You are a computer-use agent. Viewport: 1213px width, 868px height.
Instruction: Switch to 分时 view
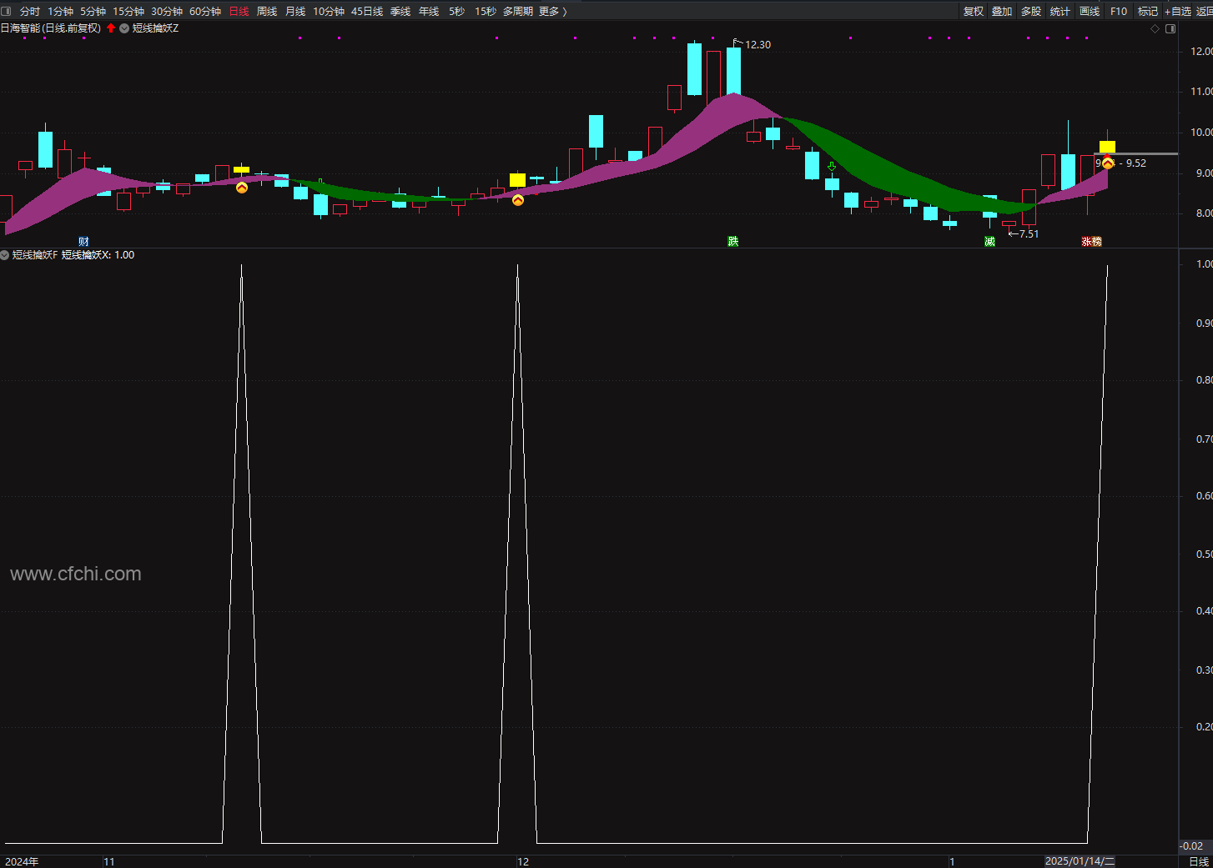click(30, 11)
